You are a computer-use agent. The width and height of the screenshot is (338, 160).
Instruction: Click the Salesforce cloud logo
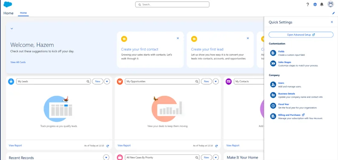(8, 4)
